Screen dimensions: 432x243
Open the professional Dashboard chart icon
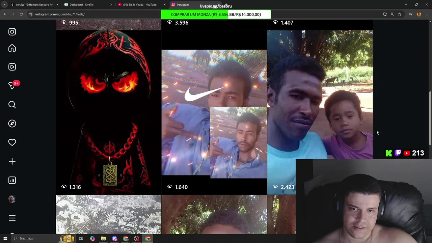coord(12,180)
